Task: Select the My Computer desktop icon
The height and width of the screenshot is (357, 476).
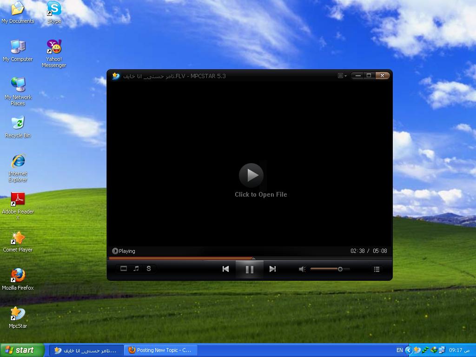Action: pyautogui.click(x=18, y=51)
